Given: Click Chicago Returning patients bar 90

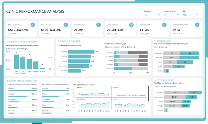Looking at the screenshot, I should pyautogui.click(x=179, y=66).
